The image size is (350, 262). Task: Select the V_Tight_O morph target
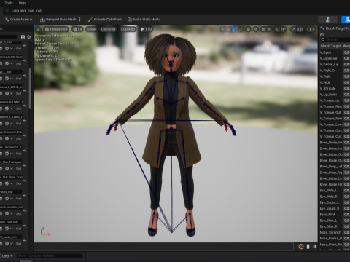tap(327, 71)
